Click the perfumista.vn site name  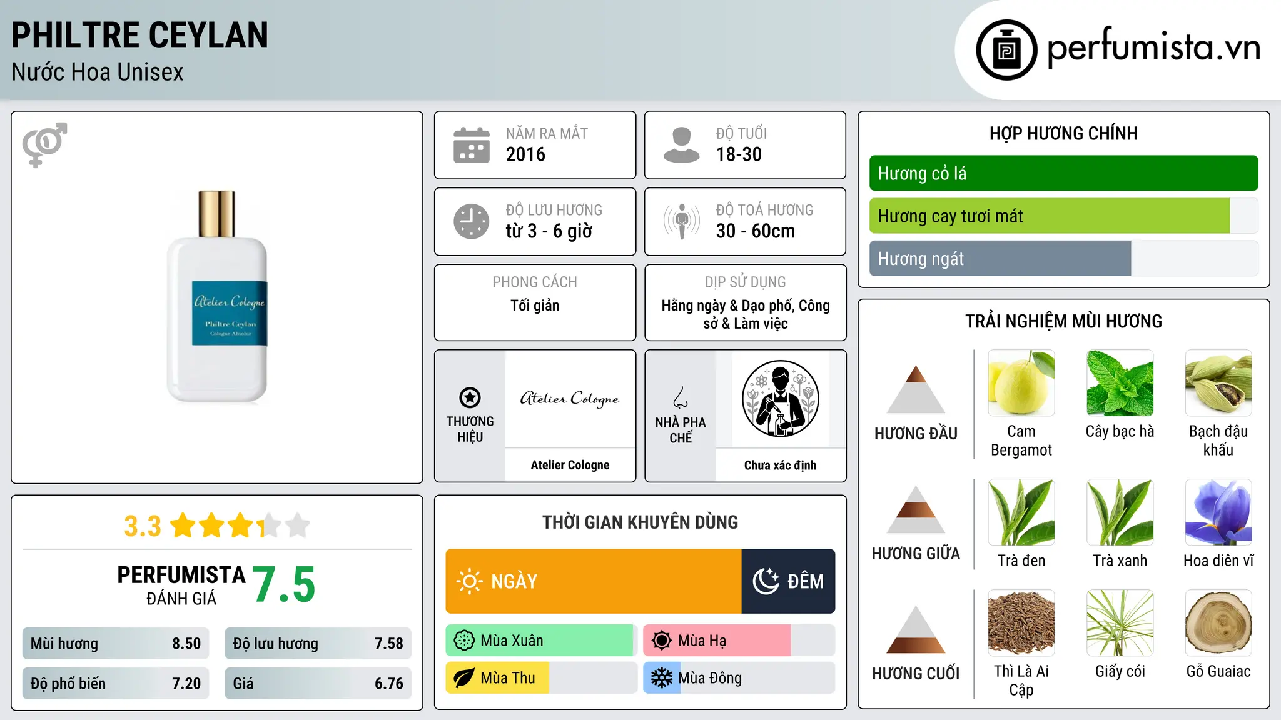coord(1153,47)
